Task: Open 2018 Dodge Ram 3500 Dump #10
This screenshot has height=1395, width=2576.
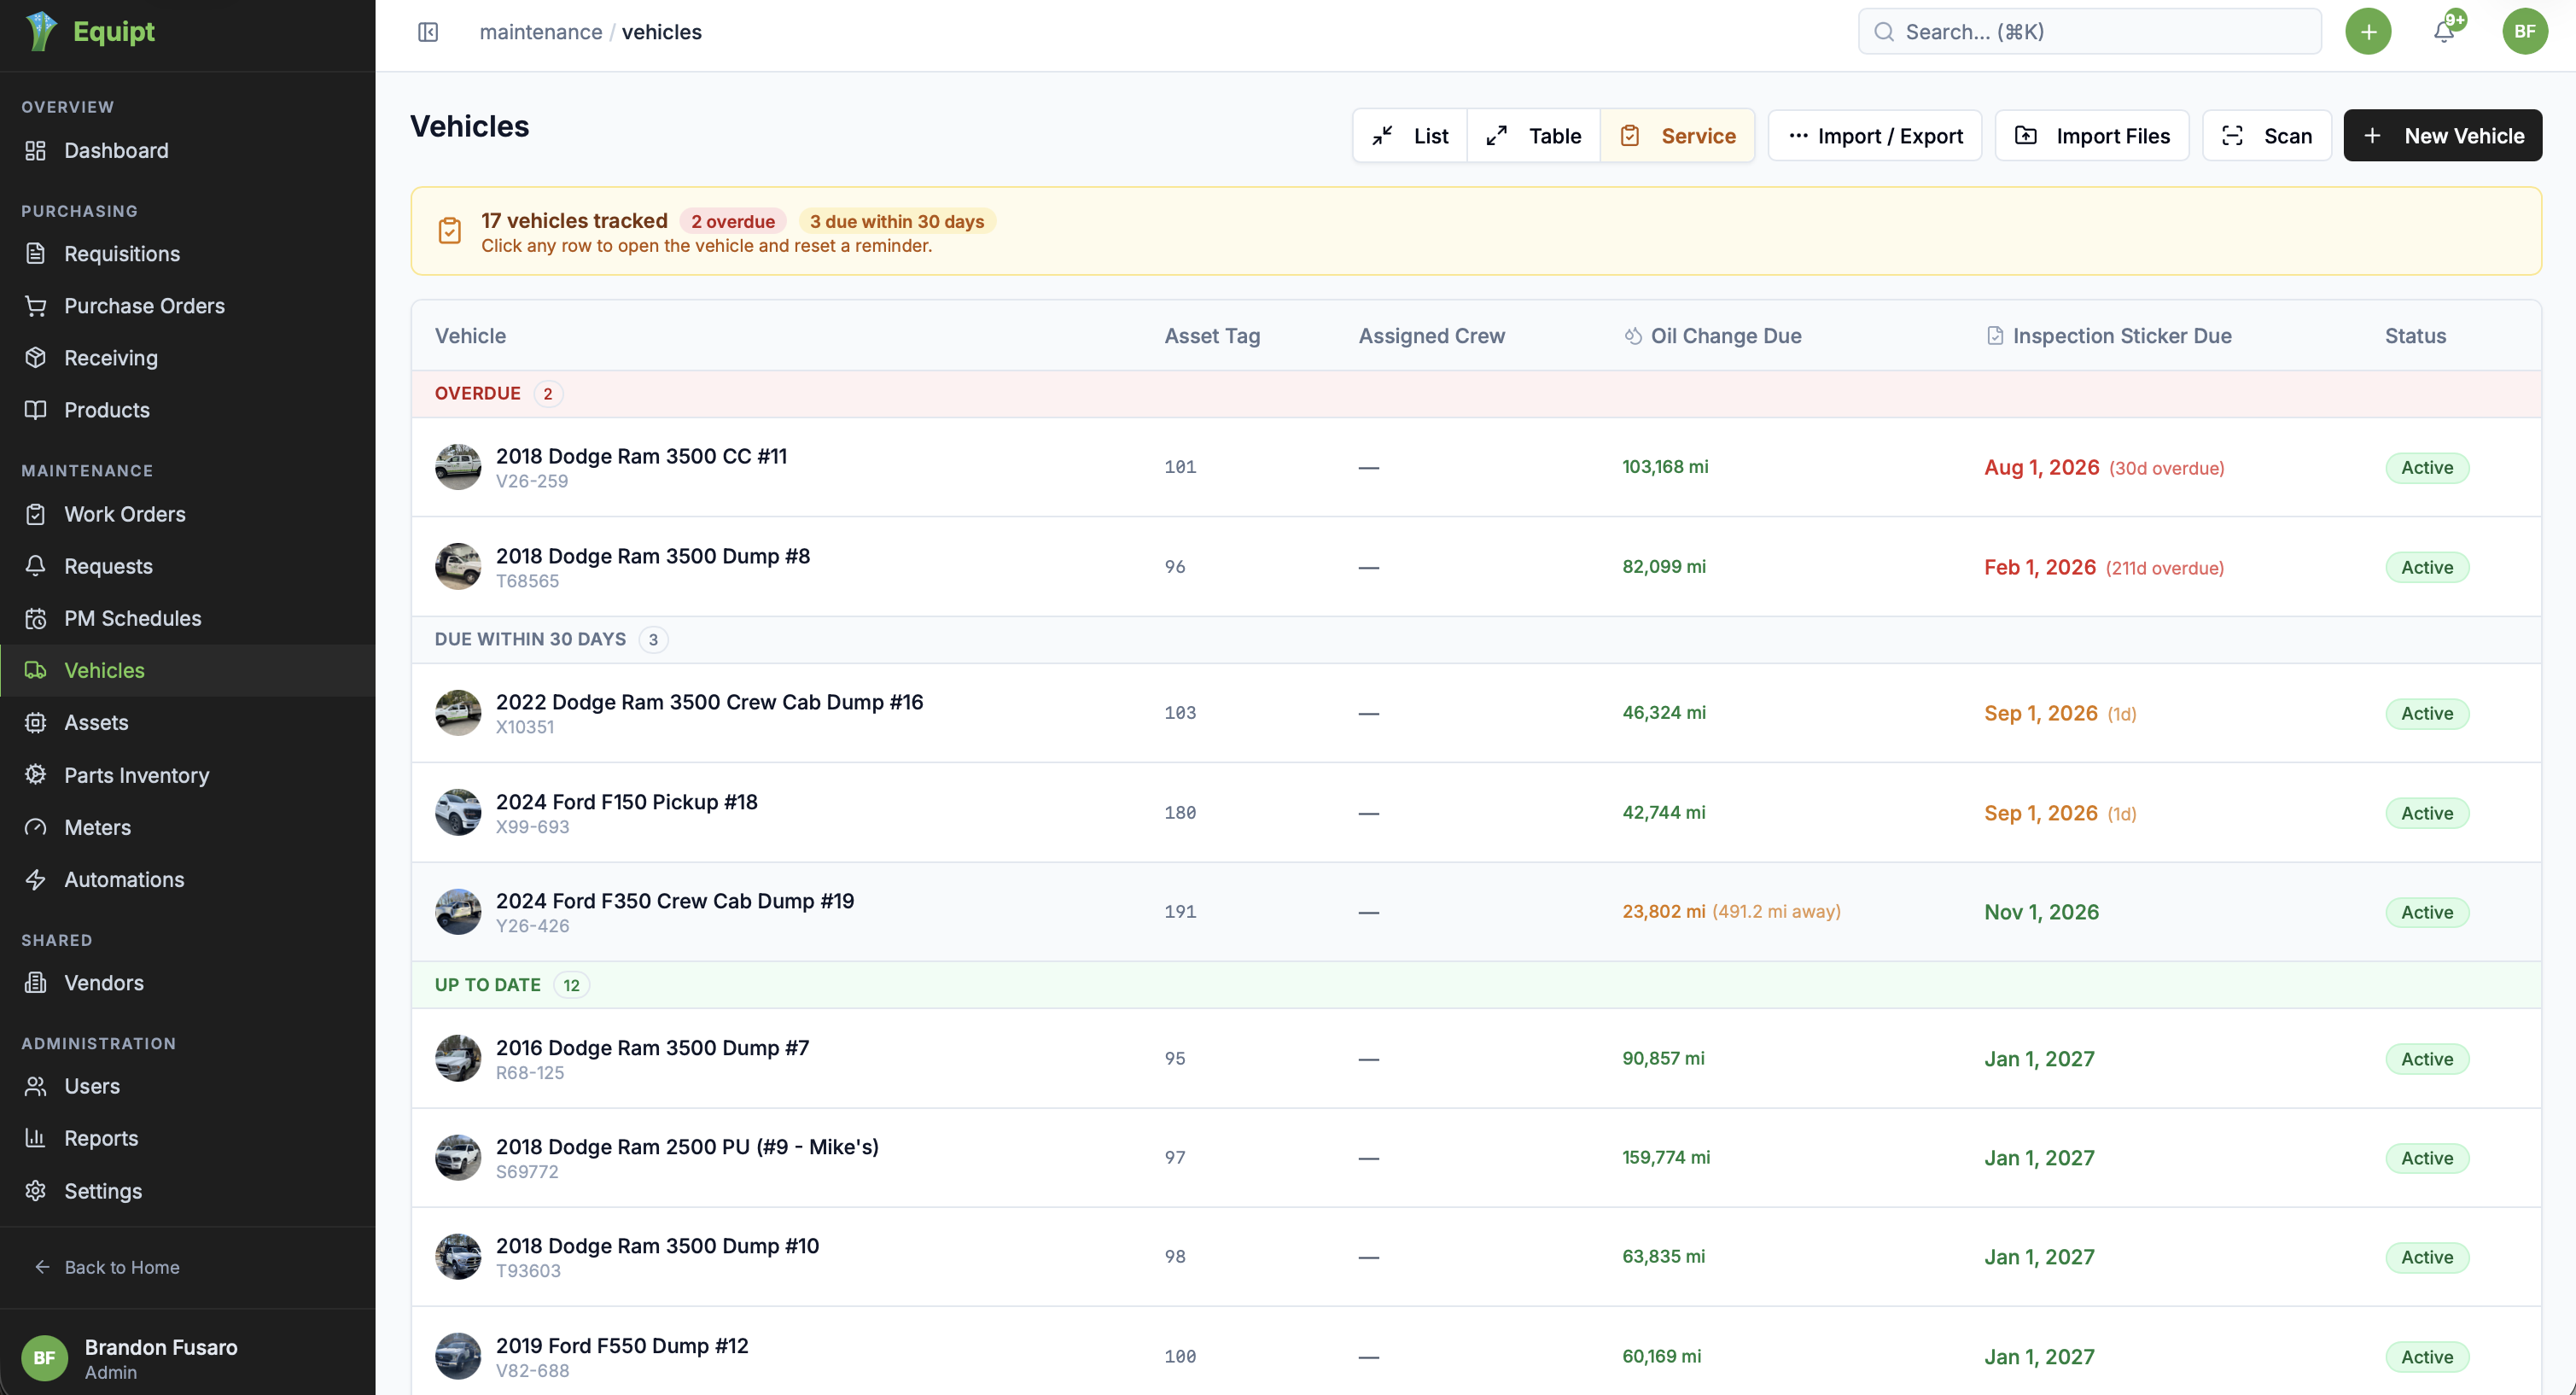Action: point(1476,1257)
